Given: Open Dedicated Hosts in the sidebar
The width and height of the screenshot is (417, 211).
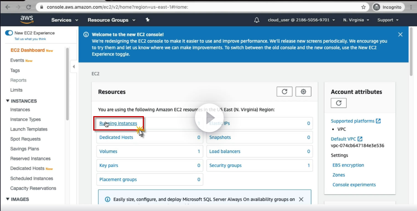Looking at the screenshot, I should pos(27,168).
